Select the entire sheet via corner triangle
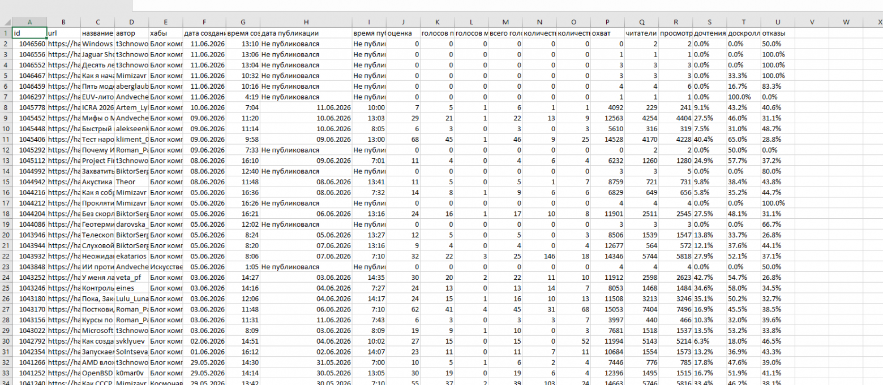The width and height of the screenshot is (883, 385). [6, 22]
